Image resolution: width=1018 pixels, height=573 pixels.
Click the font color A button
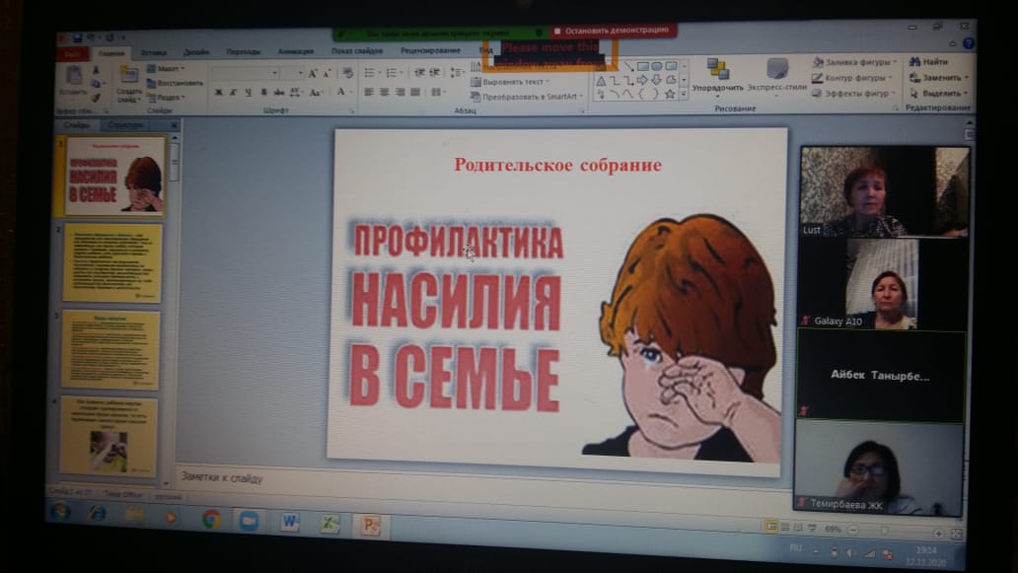[x=341, y=92]
